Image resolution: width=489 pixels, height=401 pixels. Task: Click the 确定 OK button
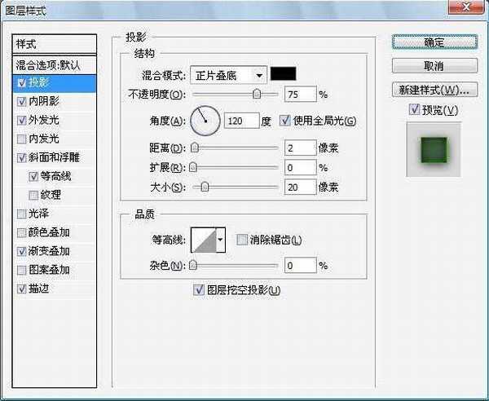pos(434,42)
